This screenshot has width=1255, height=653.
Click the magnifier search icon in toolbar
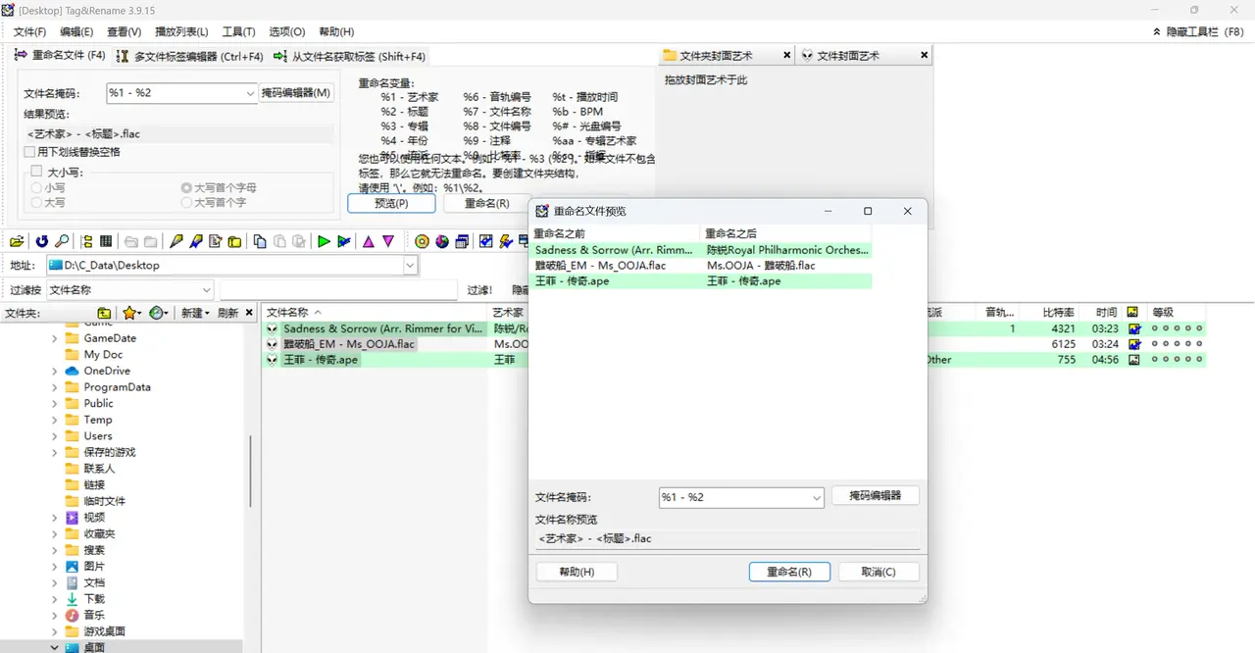(62, 241)
